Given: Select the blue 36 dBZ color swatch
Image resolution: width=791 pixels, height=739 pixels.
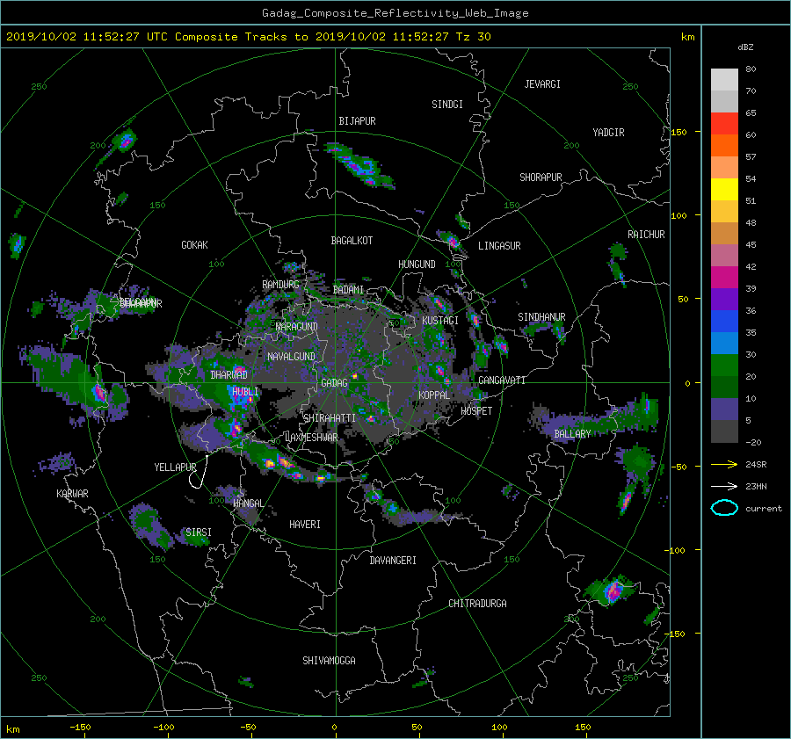Looking at the screenshot, I should [724, 321].
